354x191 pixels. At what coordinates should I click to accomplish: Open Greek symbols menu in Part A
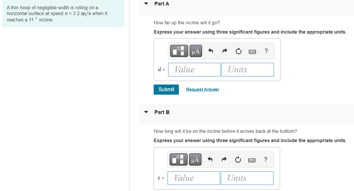pos(196,51)
